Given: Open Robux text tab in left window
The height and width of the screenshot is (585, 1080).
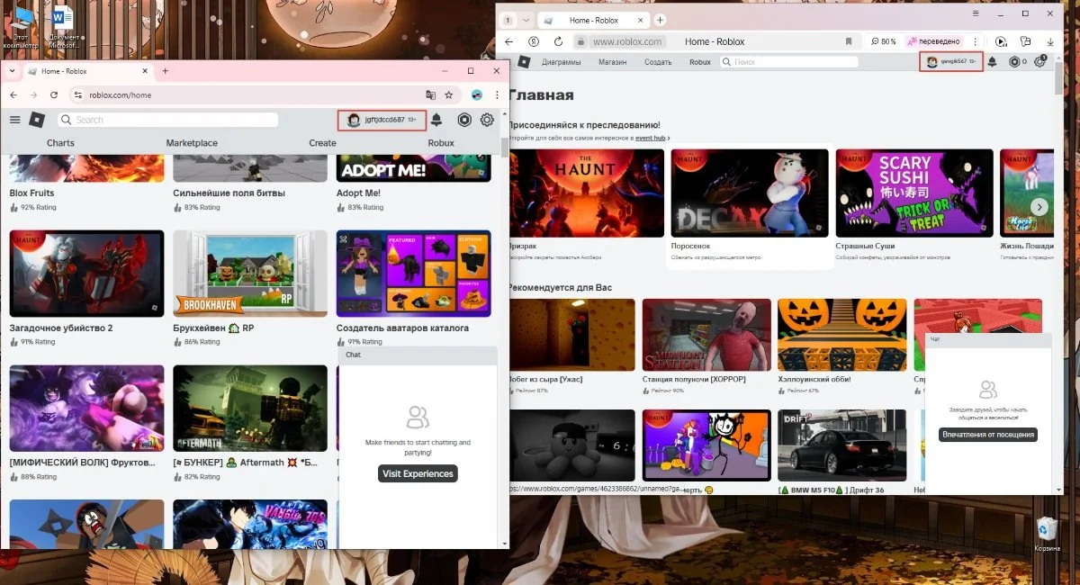Looking at the screenshot, I should click(441, 143).
